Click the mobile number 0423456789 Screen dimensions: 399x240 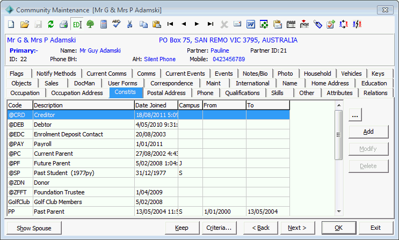click(229, 59)
